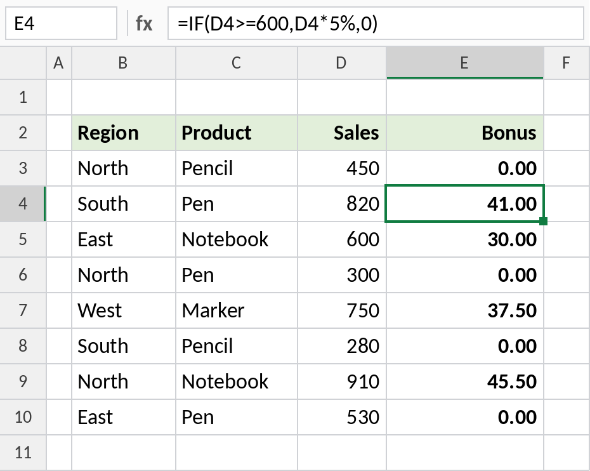The width and height of the screenshot is (590, 471).
Task: Select the cell with Sales value 750
Action: click(x=342, y=310)
